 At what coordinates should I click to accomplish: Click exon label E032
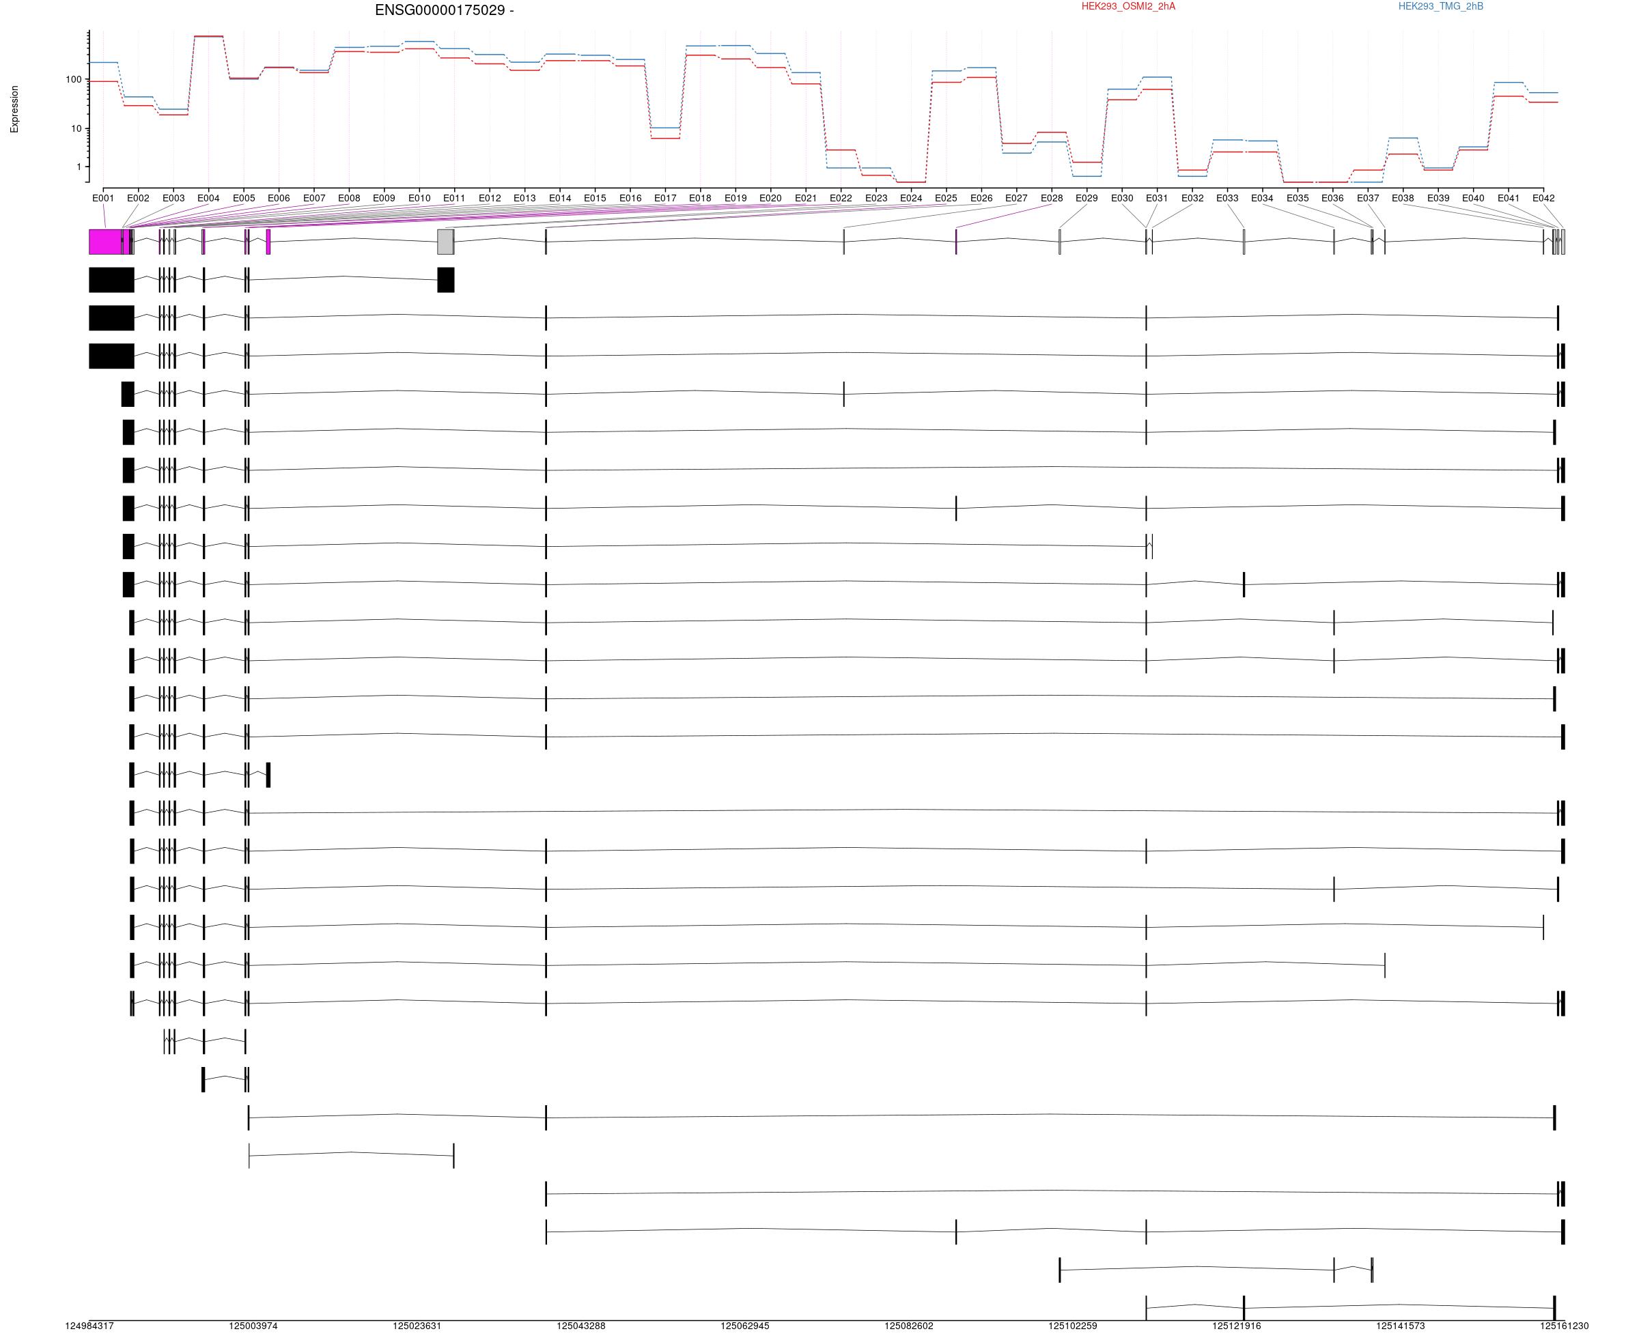point(1192,198)
